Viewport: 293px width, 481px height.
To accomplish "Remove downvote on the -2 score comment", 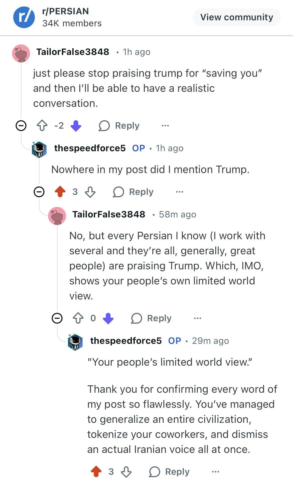I will click(x=76, y=126).
